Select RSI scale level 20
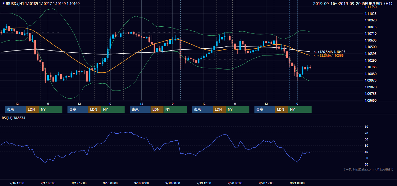 367,164
